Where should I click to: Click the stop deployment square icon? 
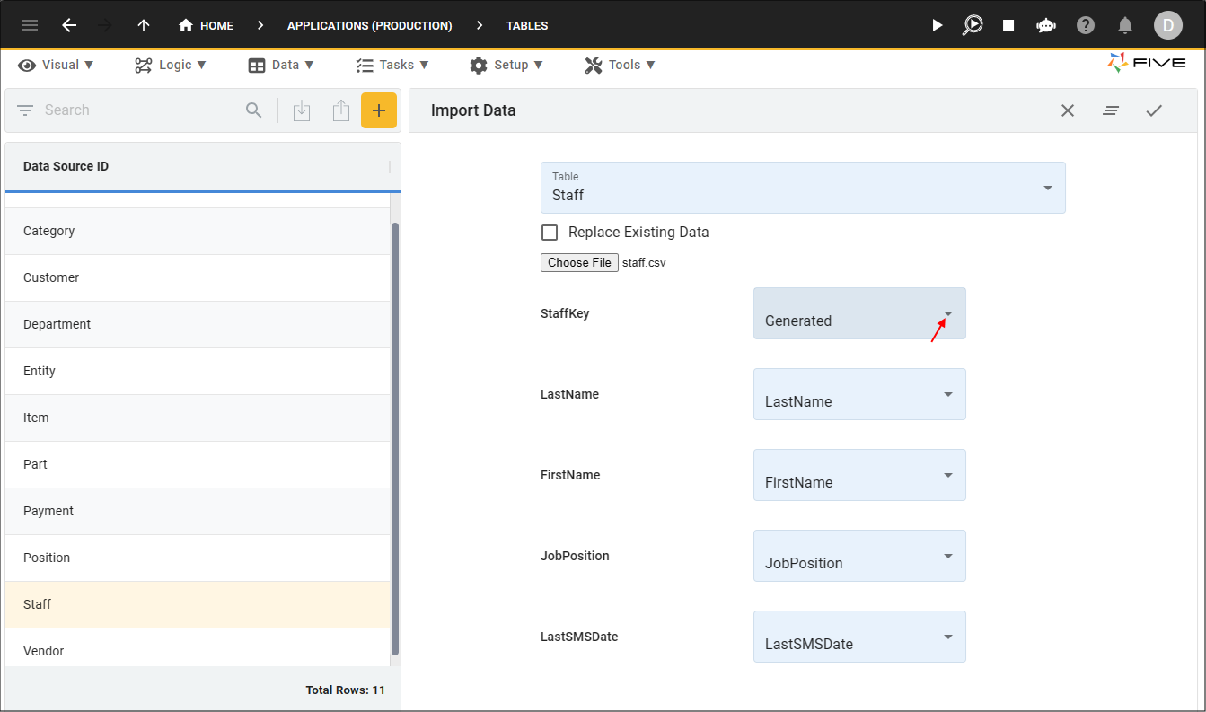point(1008,25)
